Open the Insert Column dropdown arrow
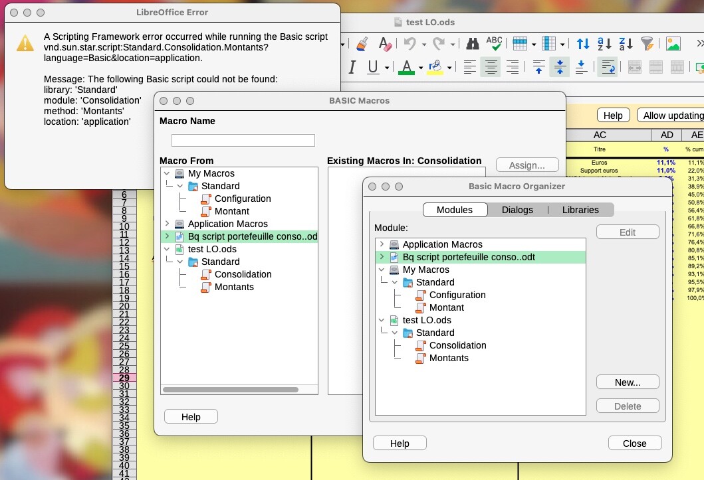 click(x=562, y=44)
